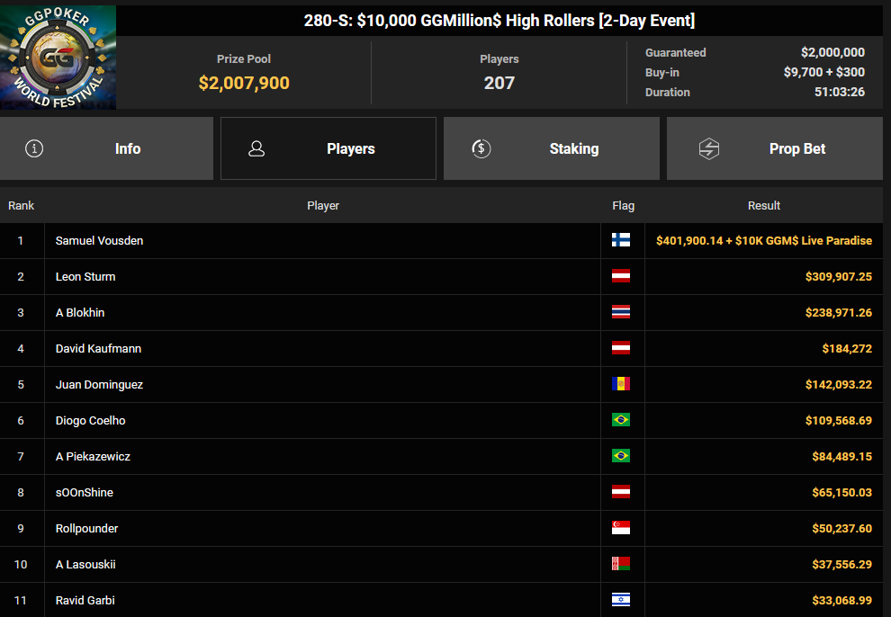Click the Staking dollar icon

tap(481, 148)
